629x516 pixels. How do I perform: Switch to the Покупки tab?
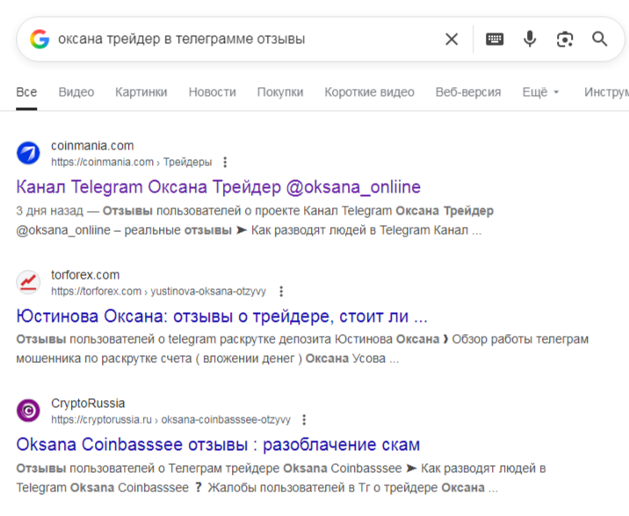tap(280, 92)
